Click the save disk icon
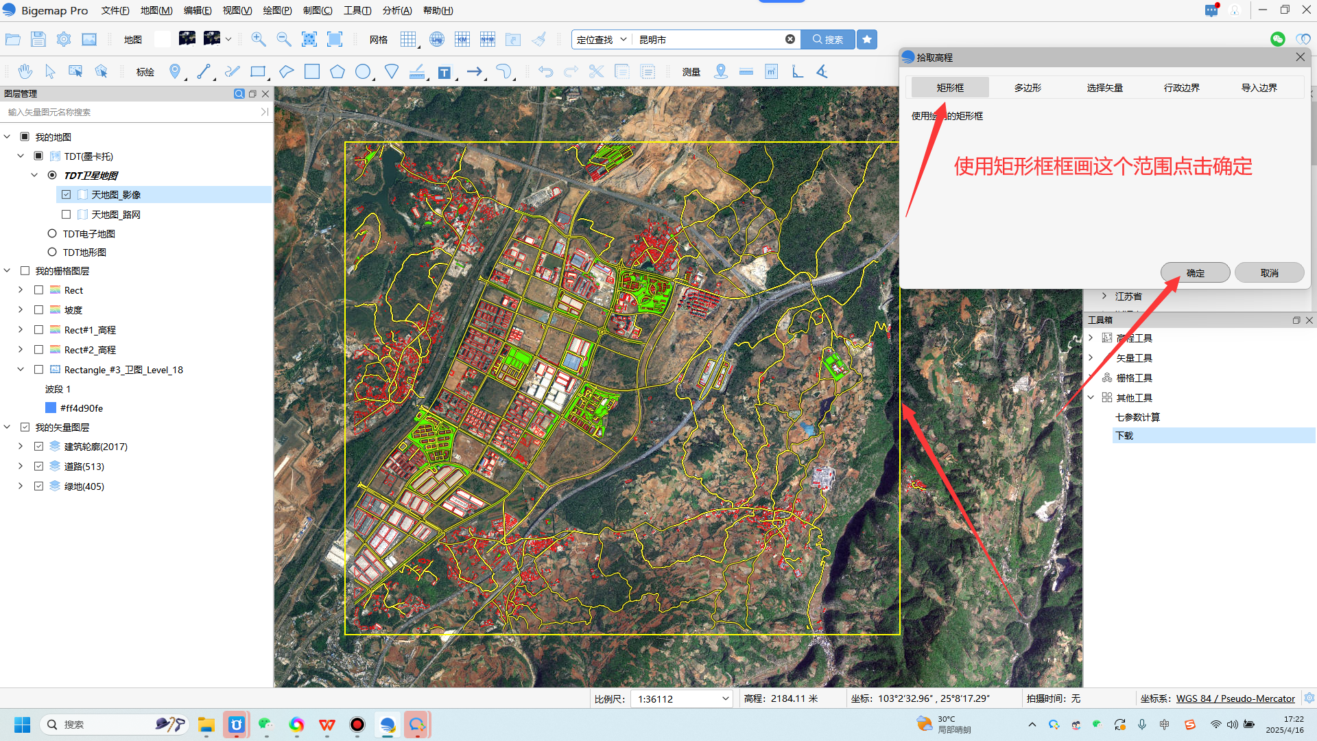 click(x=38, y=39)
